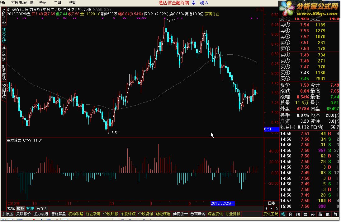Screen dimensions: 341x222
Task: Click the 2012年 label on the timeline
Action: coord(13,204)
